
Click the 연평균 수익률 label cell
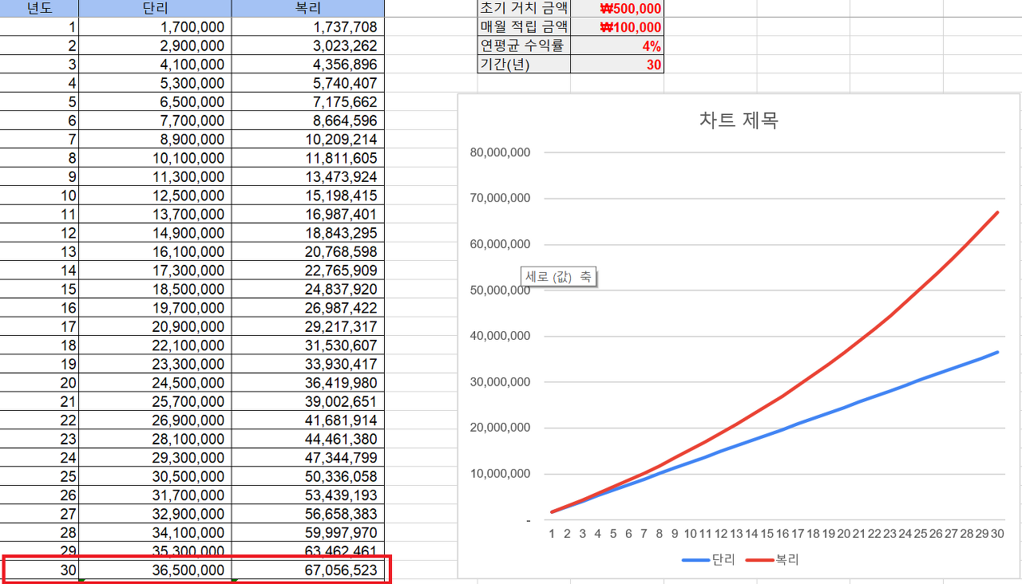[524, 45]
